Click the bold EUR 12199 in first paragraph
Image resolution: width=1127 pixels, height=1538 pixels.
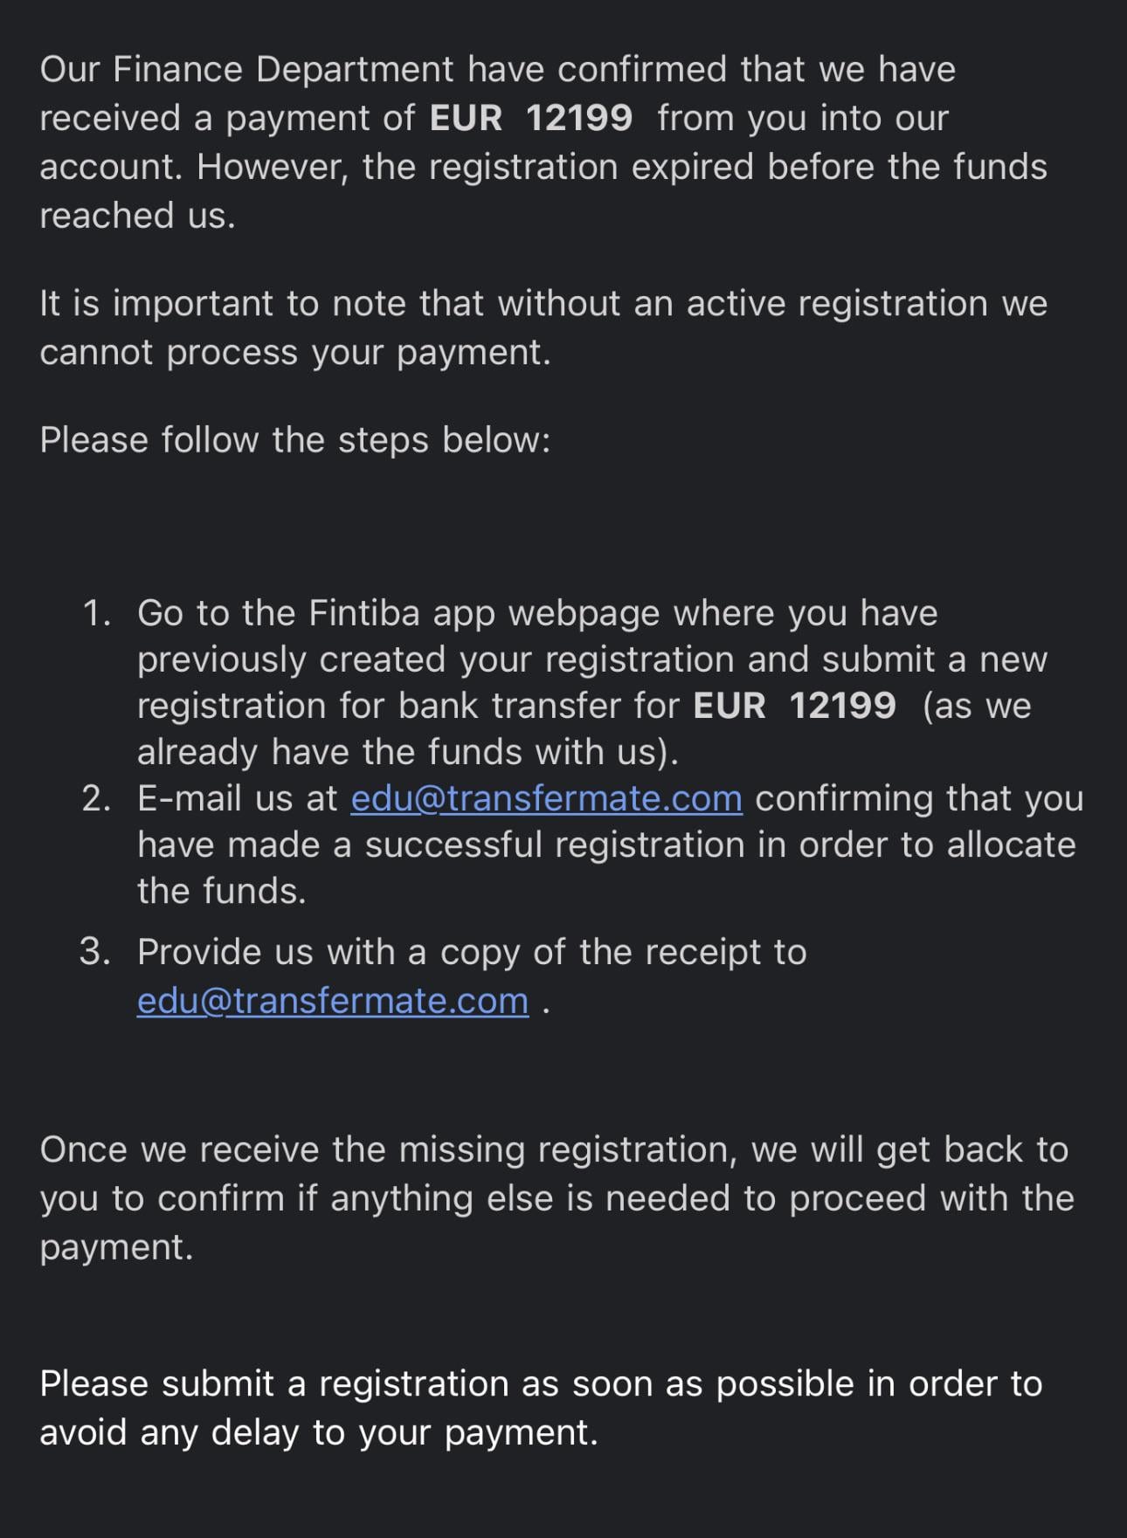coord(531,118)
